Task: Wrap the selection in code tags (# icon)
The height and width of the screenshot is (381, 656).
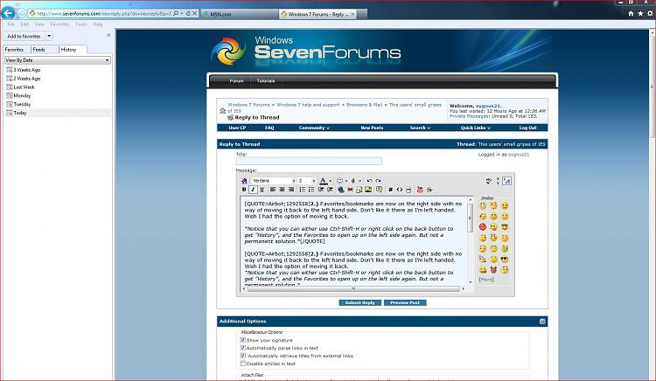Action: [x=390, y=190]
